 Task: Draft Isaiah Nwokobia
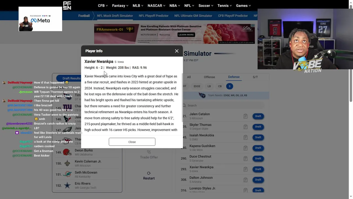pyautogui.click(x=258, y=137)
